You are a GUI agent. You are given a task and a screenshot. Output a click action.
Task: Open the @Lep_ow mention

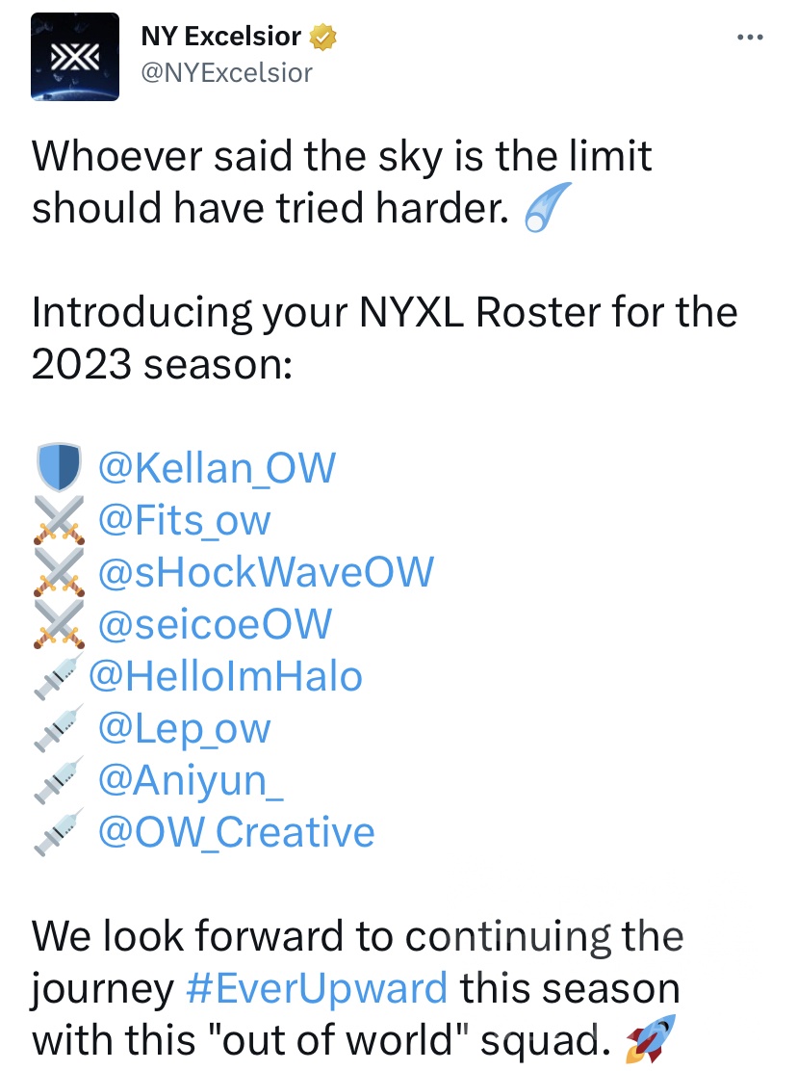pos(184,729)
